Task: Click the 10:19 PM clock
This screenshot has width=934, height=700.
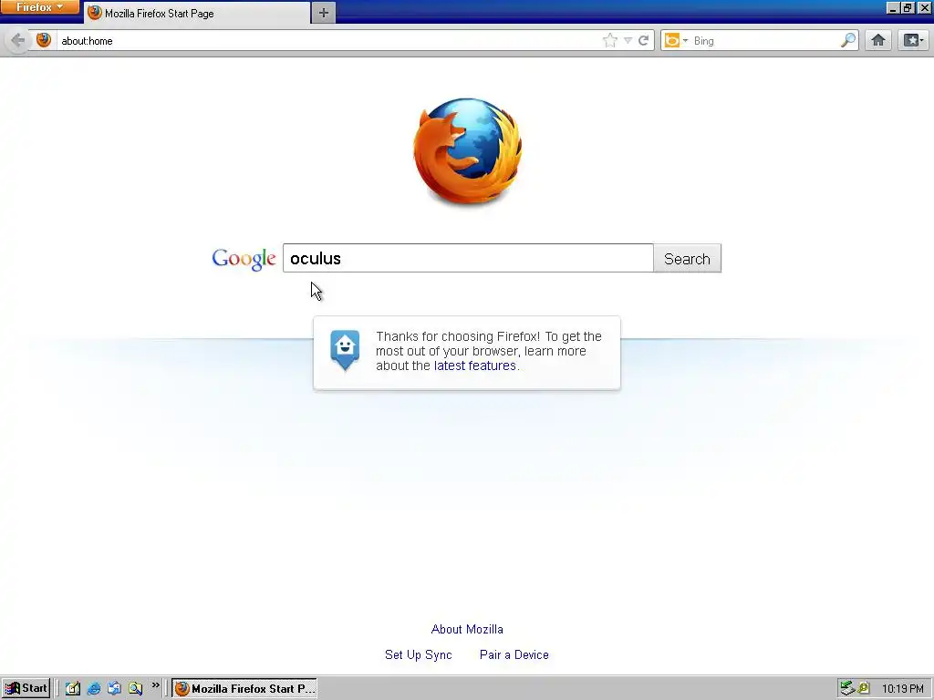Action: 902,689
